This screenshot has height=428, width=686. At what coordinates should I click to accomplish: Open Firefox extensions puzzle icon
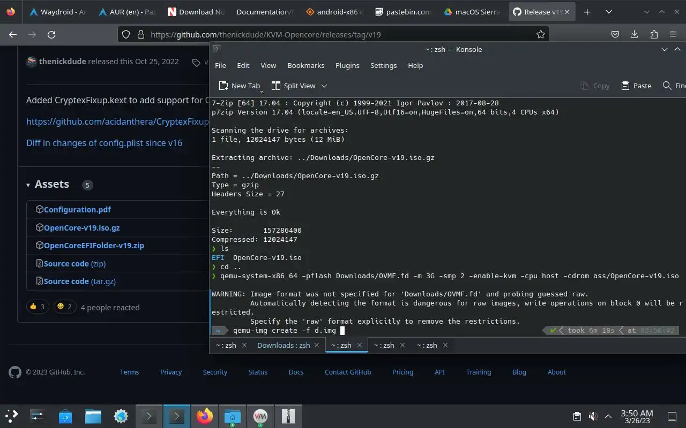[654, 34]
